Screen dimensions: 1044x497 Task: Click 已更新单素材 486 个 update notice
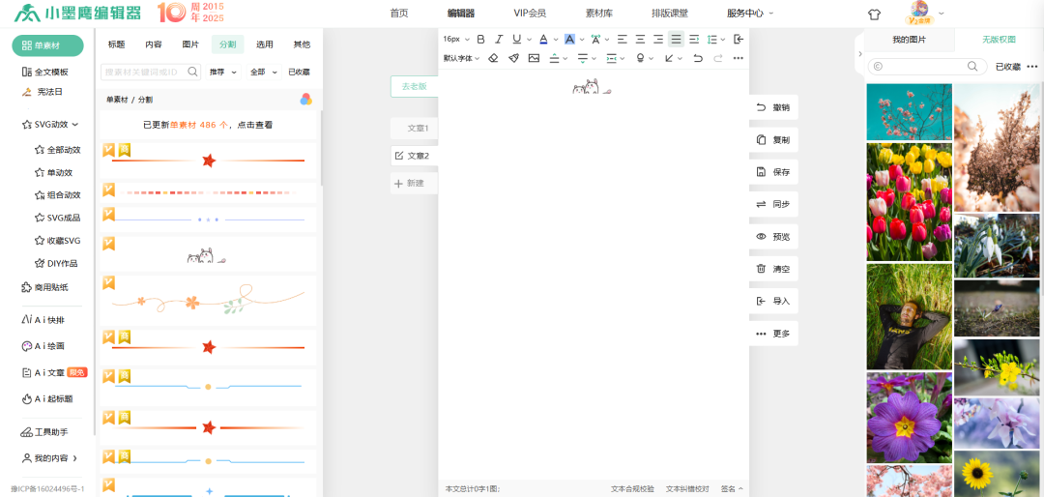tap(208, 125)
